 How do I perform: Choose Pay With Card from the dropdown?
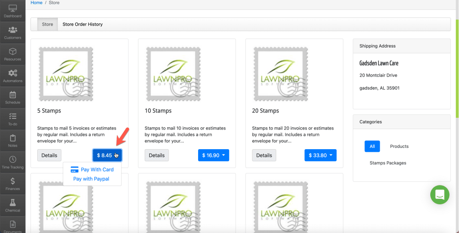92,169
